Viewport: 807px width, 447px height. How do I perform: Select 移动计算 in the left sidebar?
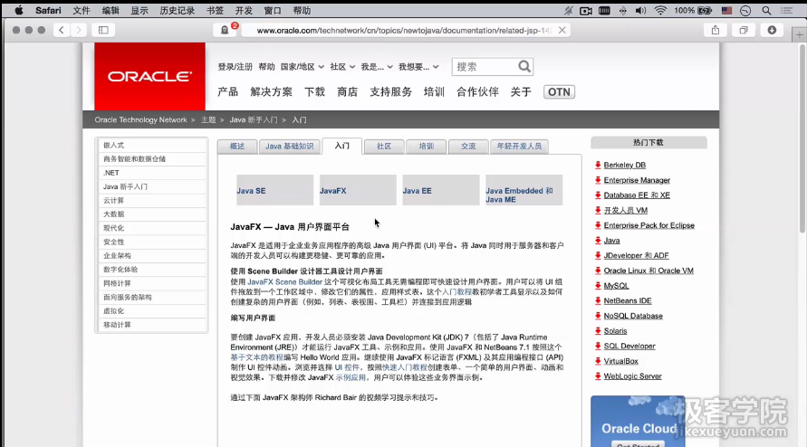152,325
